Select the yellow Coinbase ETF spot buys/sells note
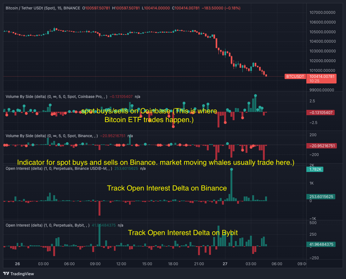This screenshot has height=279, width=346. 149,115
